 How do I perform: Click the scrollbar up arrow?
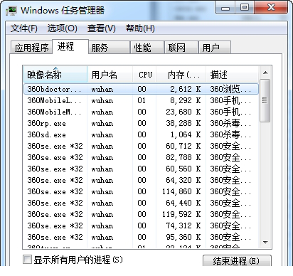click(265, 73)
